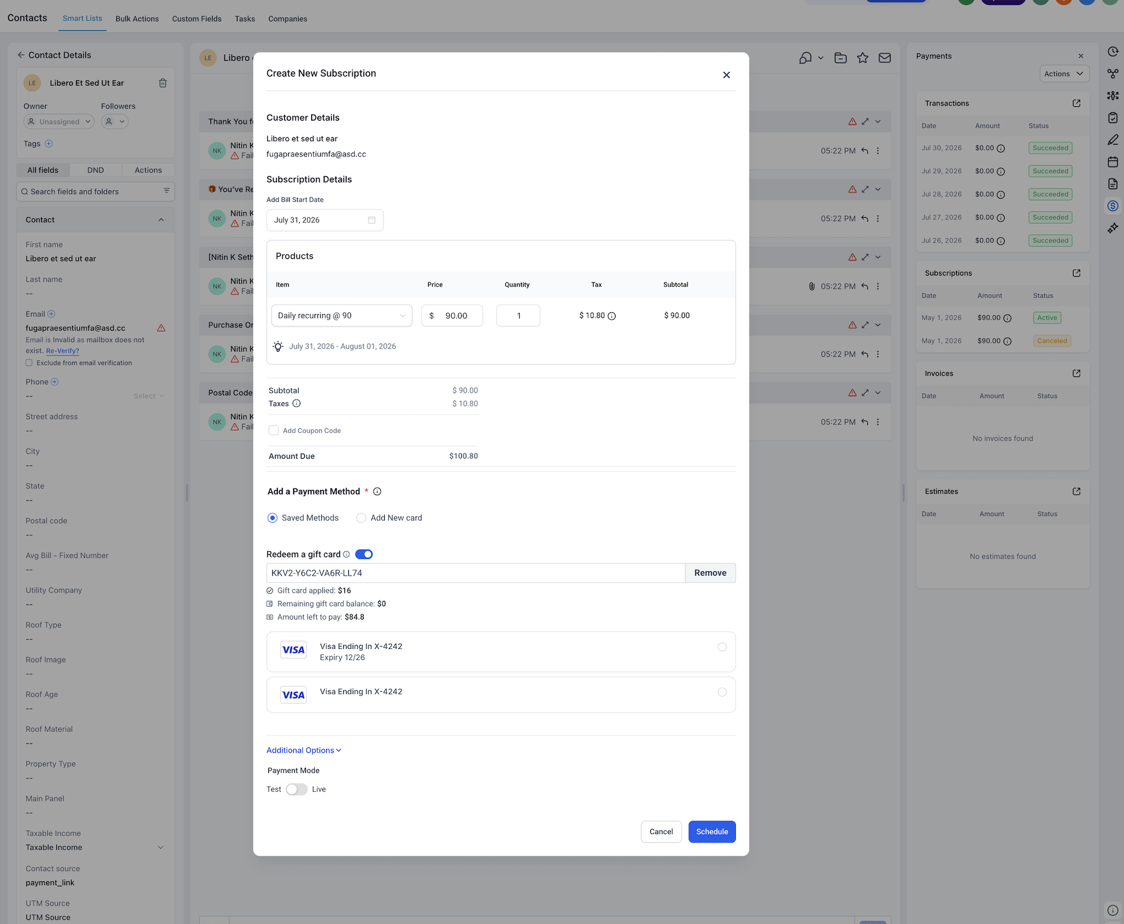This screenshot has height=924, width=1124.
Task: Select Visa X-4242 with Expiry 12/26
Action: point(722,647)
